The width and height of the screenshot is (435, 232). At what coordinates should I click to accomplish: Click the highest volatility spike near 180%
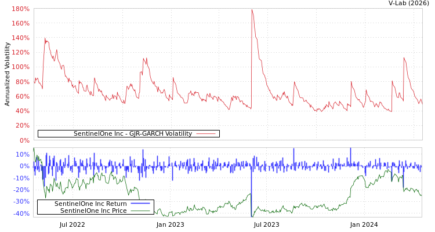(x=252, y=10)
